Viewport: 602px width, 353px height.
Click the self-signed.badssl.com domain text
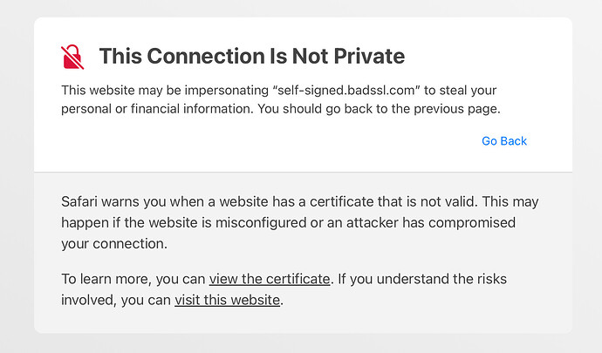pyautogui.click(x=326, y=91)
